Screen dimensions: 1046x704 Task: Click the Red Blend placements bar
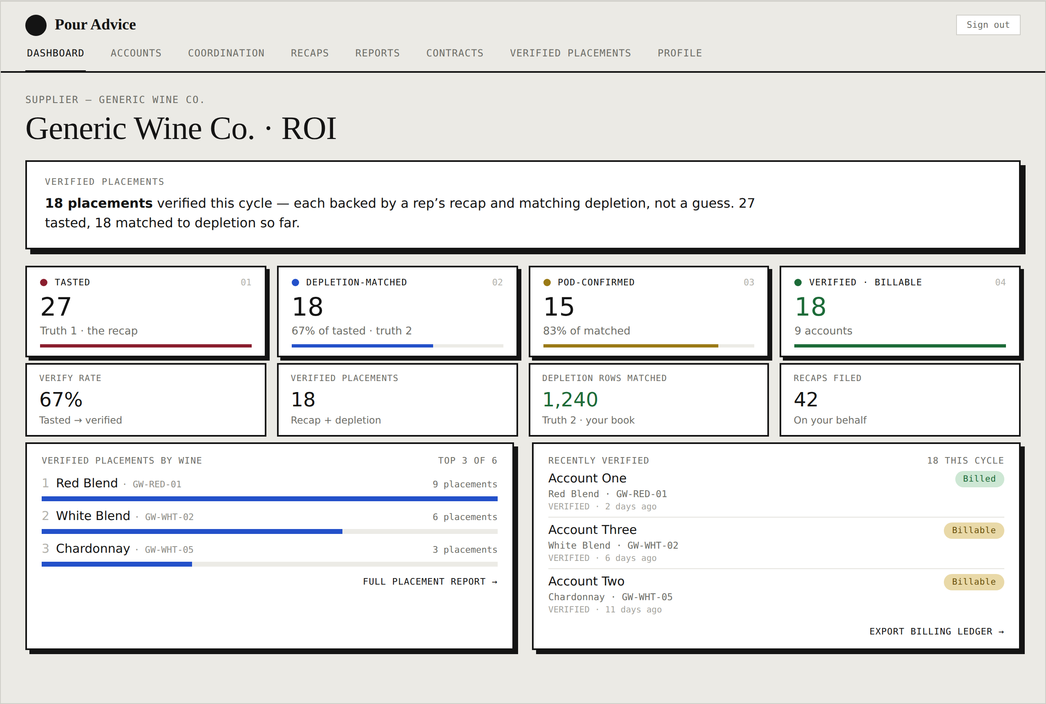click(270, 499)
